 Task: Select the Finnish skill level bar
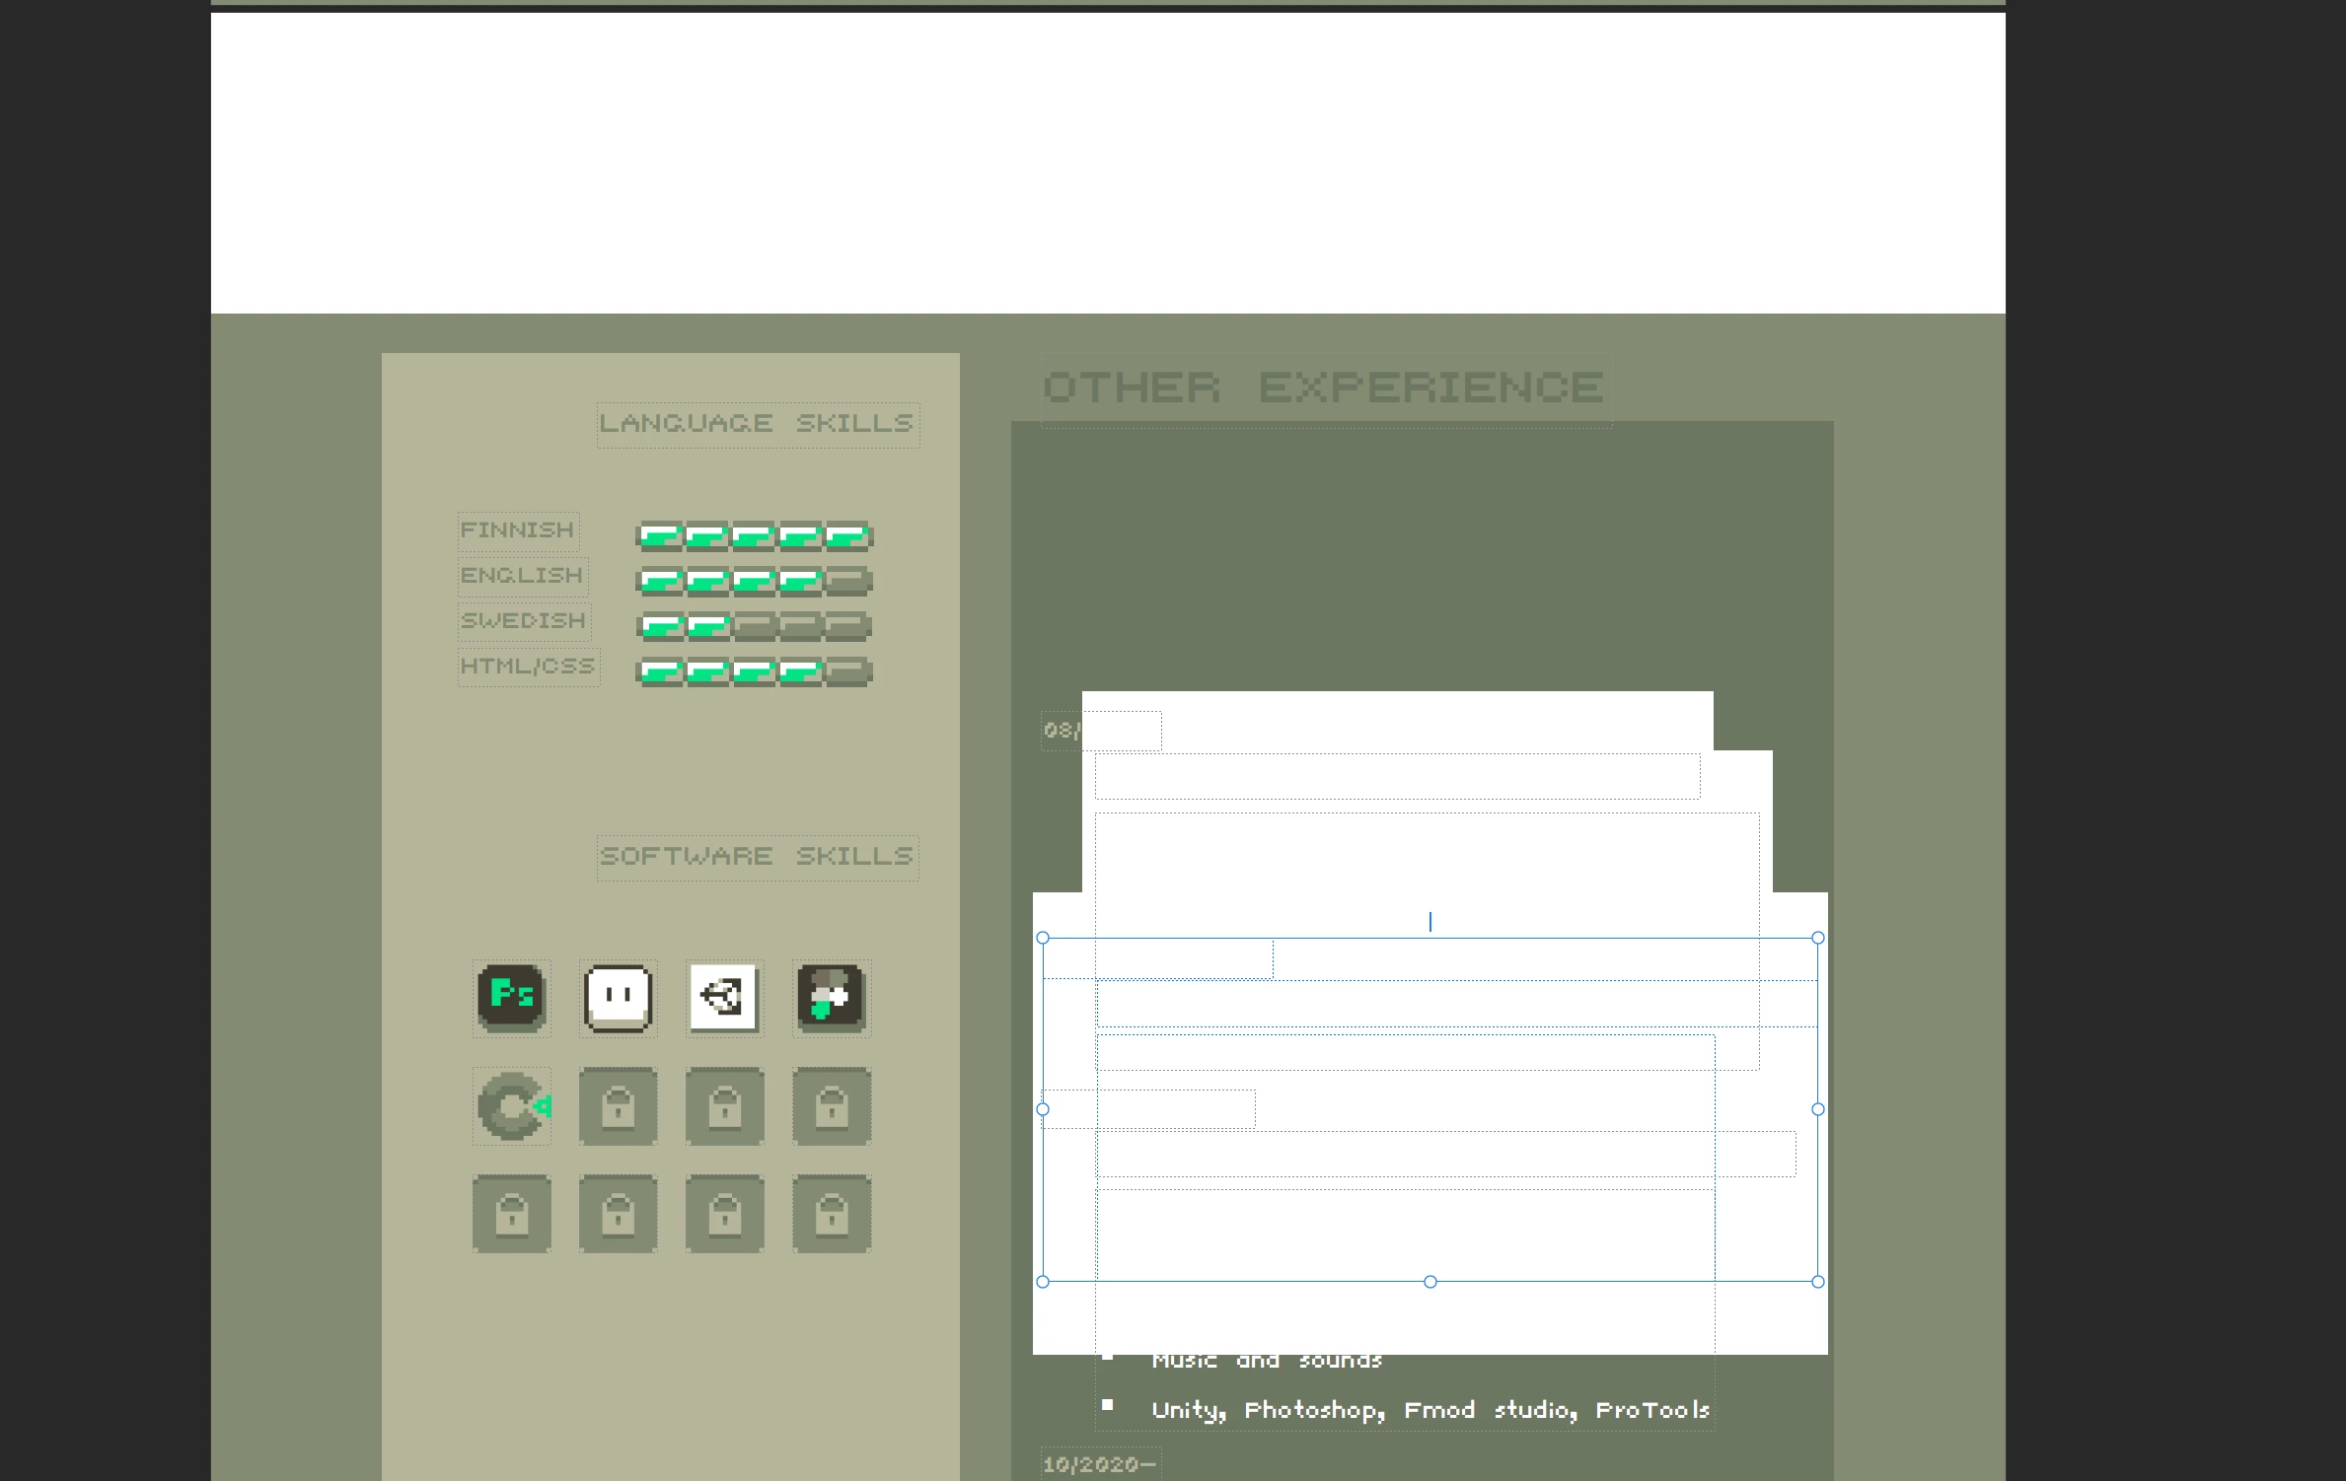755,535
